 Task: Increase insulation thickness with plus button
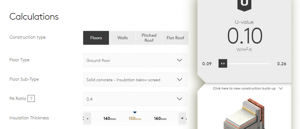tap(182, 118)
